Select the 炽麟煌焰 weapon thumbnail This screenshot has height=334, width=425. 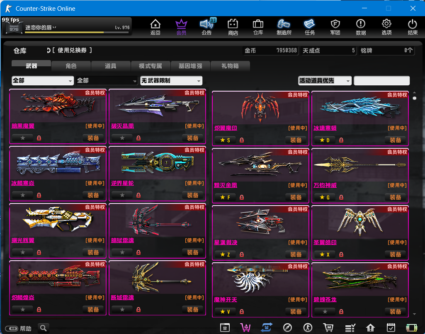[58, 277]
